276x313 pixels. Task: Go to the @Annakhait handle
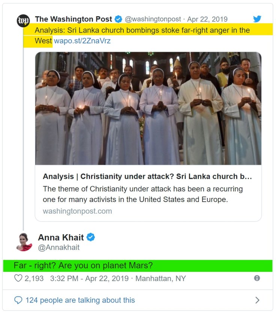coord(58,247)
